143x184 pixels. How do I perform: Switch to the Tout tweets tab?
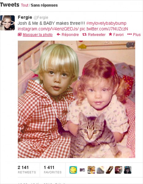click(x=25, y=5)
